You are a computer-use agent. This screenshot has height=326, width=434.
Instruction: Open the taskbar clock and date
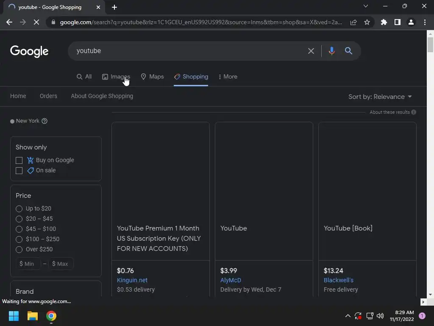pos(402,316)
